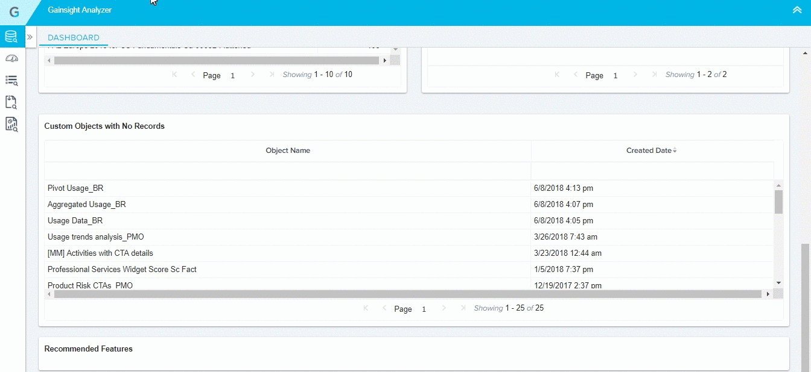This screenshot has width=811, height=372.
Task: Go to last page in Custom Objects pager
Action: 463,308
